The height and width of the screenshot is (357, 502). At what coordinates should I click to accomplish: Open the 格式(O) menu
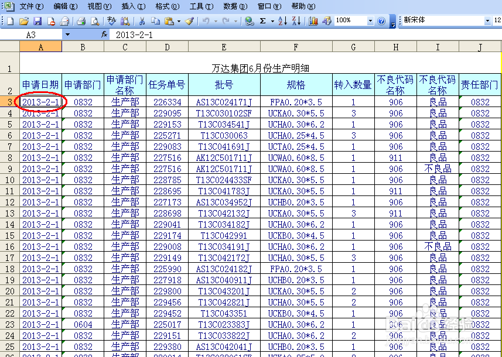point(168,6)
